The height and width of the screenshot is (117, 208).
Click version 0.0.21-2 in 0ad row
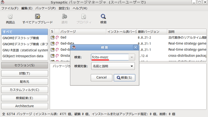point(144,38)
